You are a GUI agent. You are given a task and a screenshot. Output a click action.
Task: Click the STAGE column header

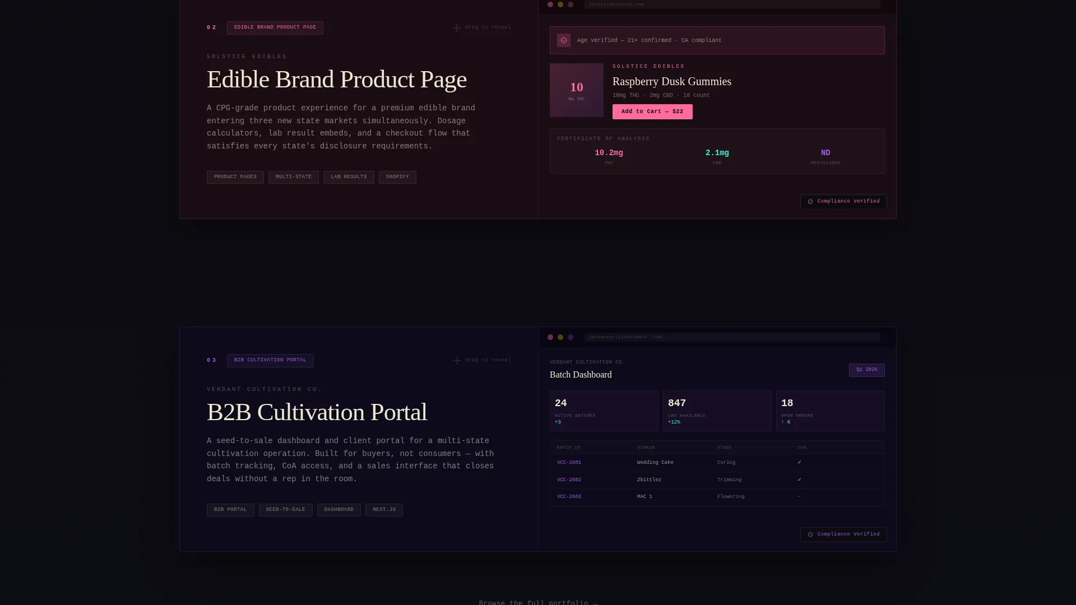point(725,448)
